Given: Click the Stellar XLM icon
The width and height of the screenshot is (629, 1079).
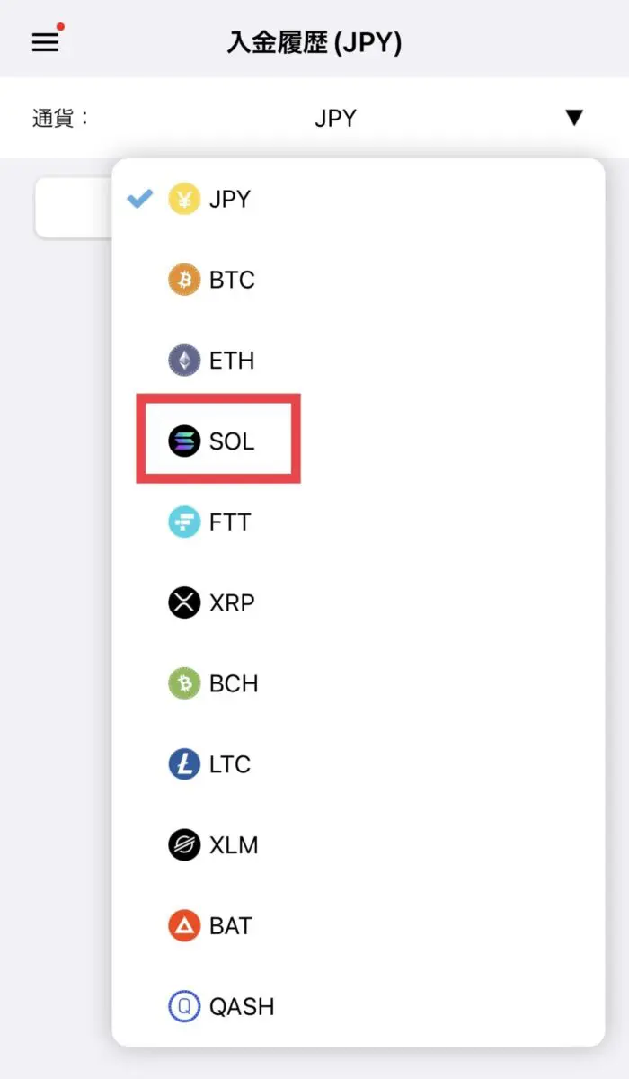Looking at the screenshot, I should tap(184, 844).
